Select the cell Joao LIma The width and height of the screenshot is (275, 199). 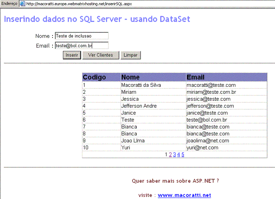tap(153, 141)
